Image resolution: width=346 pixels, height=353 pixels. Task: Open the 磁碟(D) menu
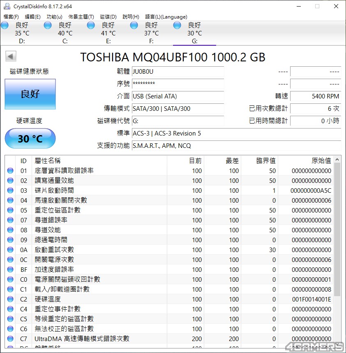click(x=108, y=17)
